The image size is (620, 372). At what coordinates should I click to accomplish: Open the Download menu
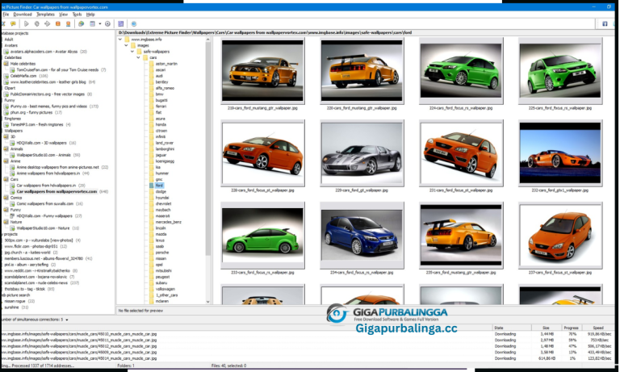pyautogui.click(x=23, y=14)
